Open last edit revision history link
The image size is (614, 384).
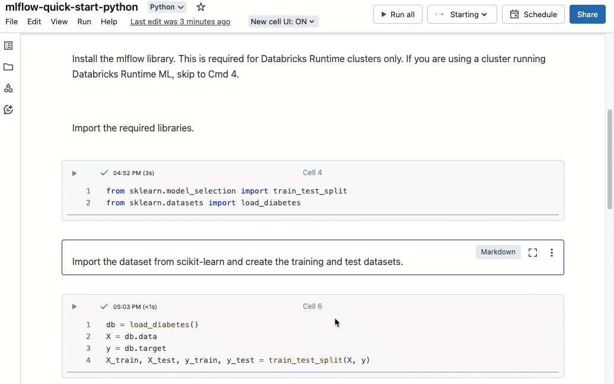[x=180, y=21]
